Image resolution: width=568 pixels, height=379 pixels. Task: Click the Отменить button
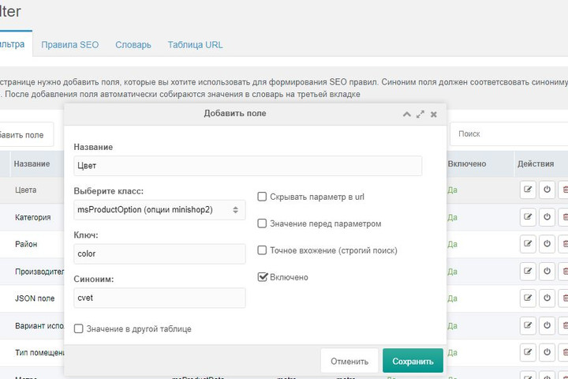coord(349,361)
